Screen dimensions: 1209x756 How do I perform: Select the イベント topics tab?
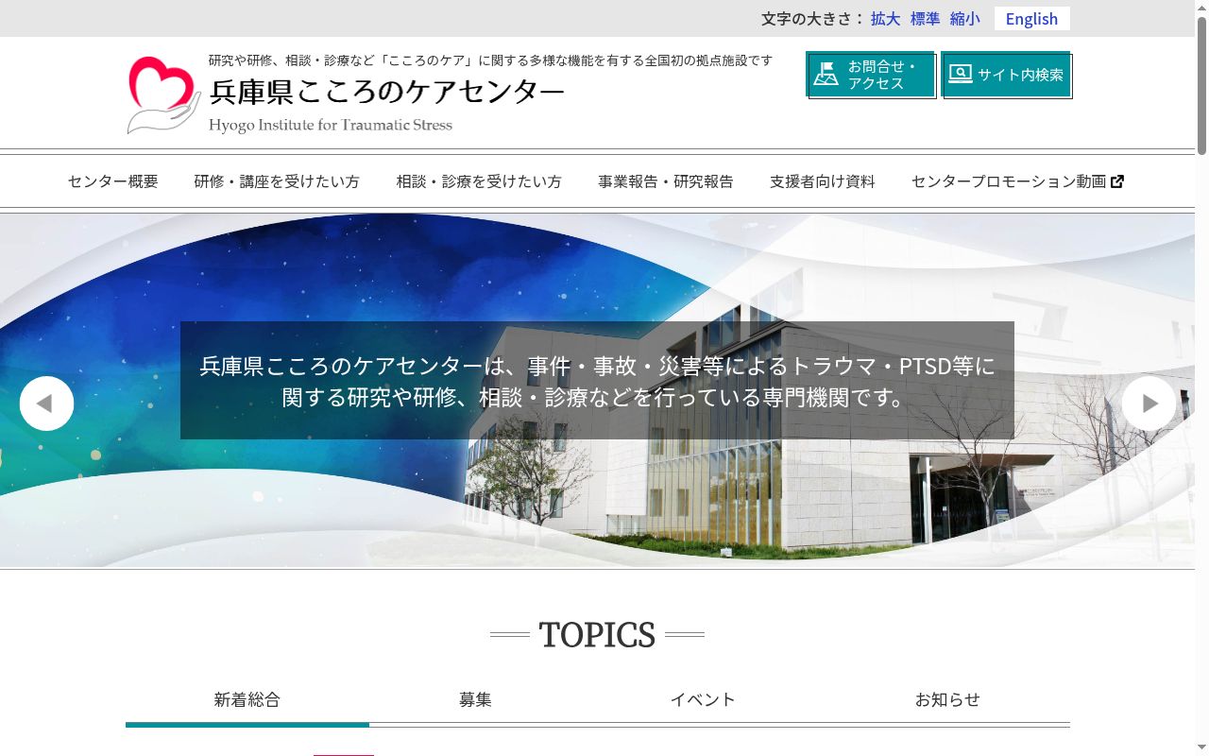pyautogui.click(x=703, y=700)
